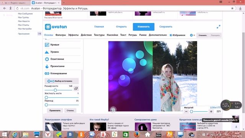This screenshot has width=245, height=138.
Task: Click the zoom out minus button
Action: (186, 112)
